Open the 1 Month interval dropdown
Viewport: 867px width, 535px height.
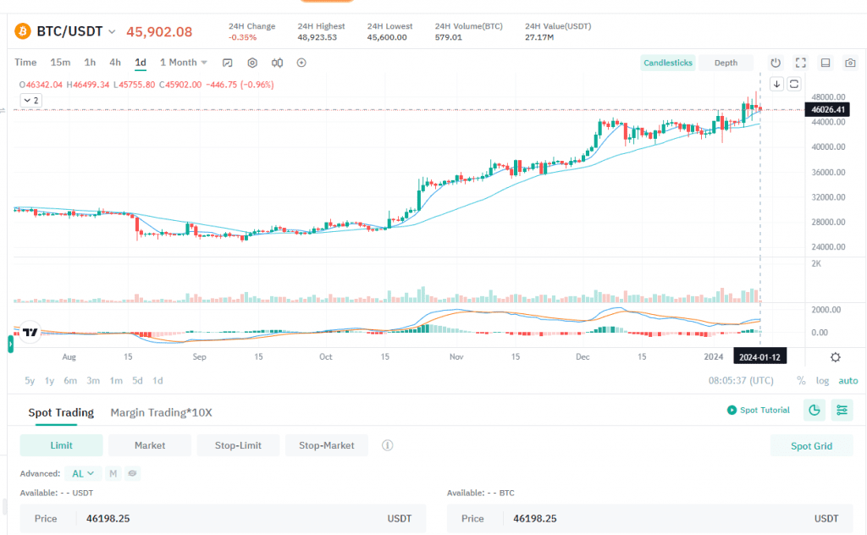click(184, 63)
